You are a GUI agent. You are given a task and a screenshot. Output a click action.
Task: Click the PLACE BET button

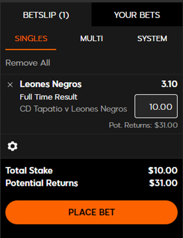(x=91, y=212)
